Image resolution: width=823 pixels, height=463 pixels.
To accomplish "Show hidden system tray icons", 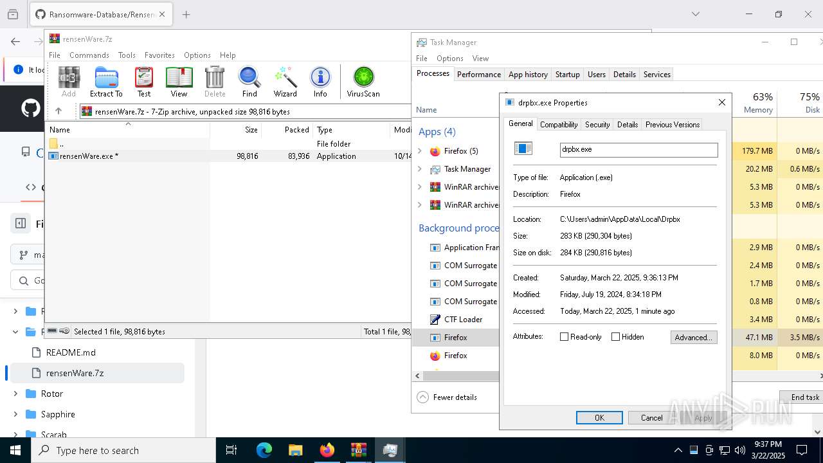I will (x=678, y=450).
